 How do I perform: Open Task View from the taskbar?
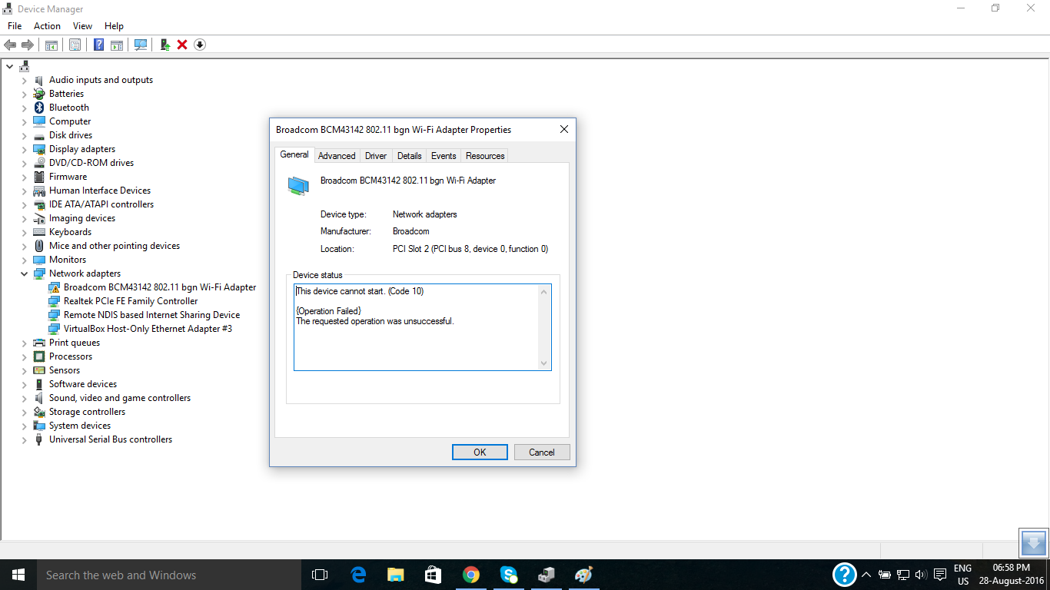click(320, 575)
